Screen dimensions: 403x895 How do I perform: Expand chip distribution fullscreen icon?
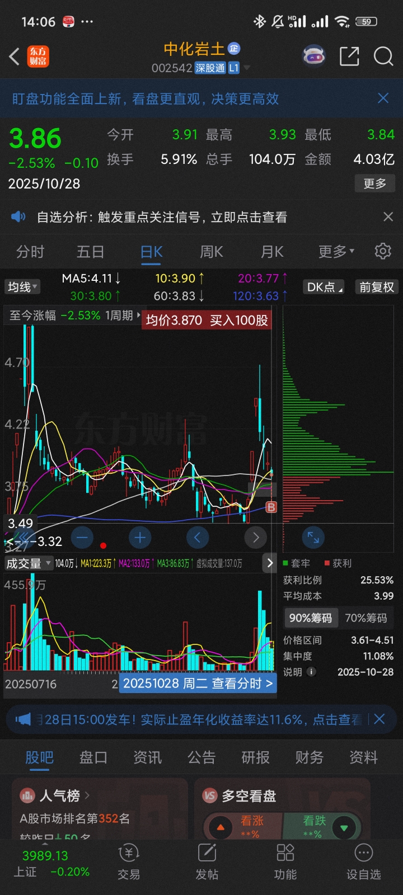click(x=313, y=538)
